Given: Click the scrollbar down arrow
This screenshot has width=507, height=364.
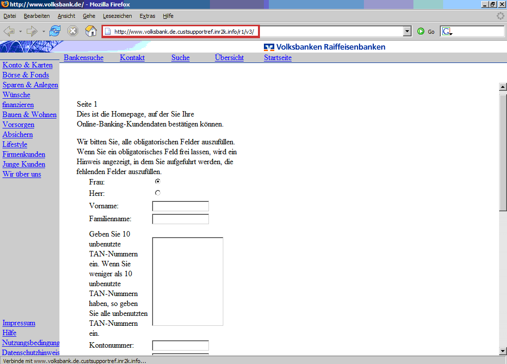Looking at the screenshot, I should [x=503, y=351].
